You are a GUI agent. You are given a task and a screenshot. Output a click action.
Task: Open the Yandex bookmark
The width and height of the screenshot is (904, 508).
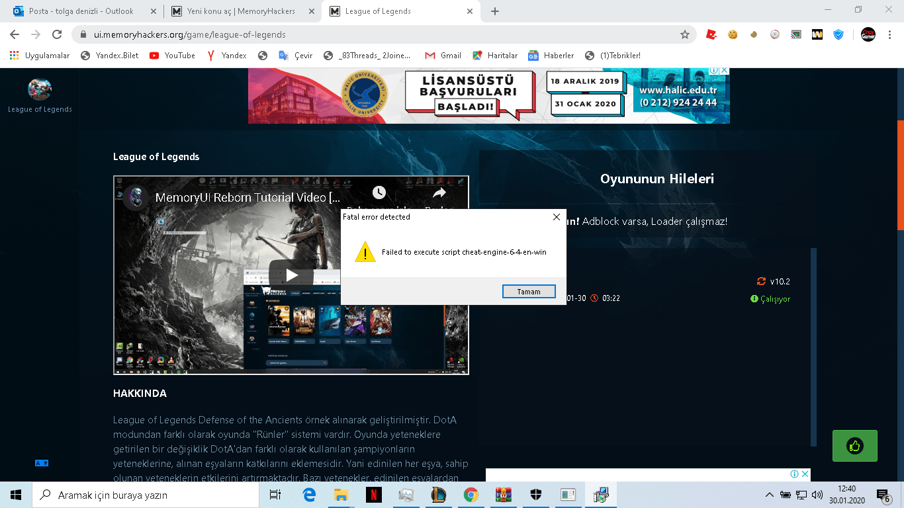pos(227,56)
